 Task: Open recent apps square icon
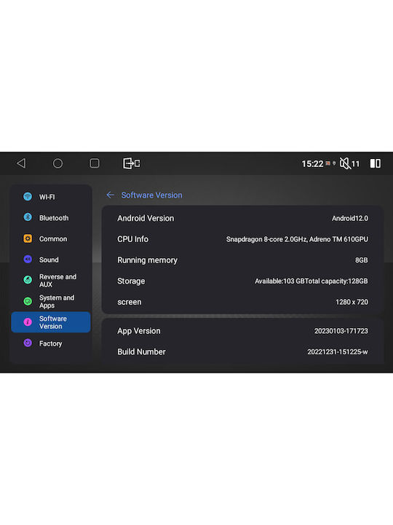[95, 163]
